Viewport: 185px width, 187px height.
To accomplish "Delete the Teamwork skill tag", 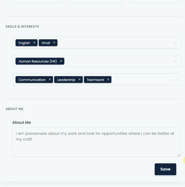I will tap(108, 79).
